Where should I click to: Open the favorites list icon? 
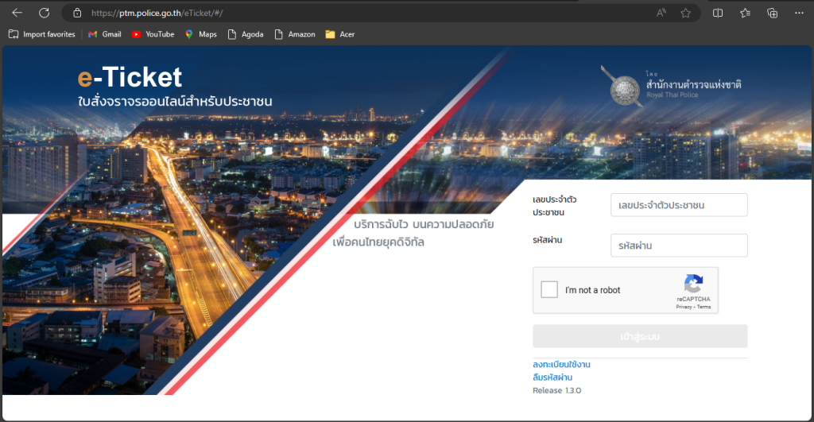pyautogui.click(x=745, y=13)
